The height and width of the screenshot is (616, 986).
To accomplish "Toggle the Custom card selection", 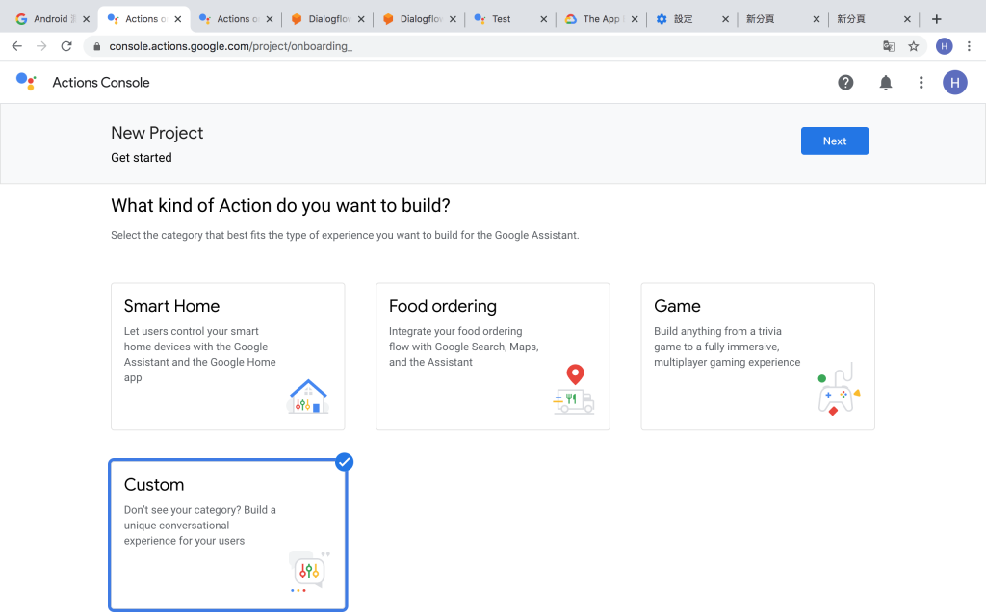I will (x=227, y=535).
